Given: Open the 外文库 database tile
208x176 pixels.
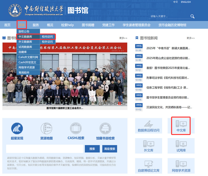Looking at the screenshot, I should coord(148,146).
